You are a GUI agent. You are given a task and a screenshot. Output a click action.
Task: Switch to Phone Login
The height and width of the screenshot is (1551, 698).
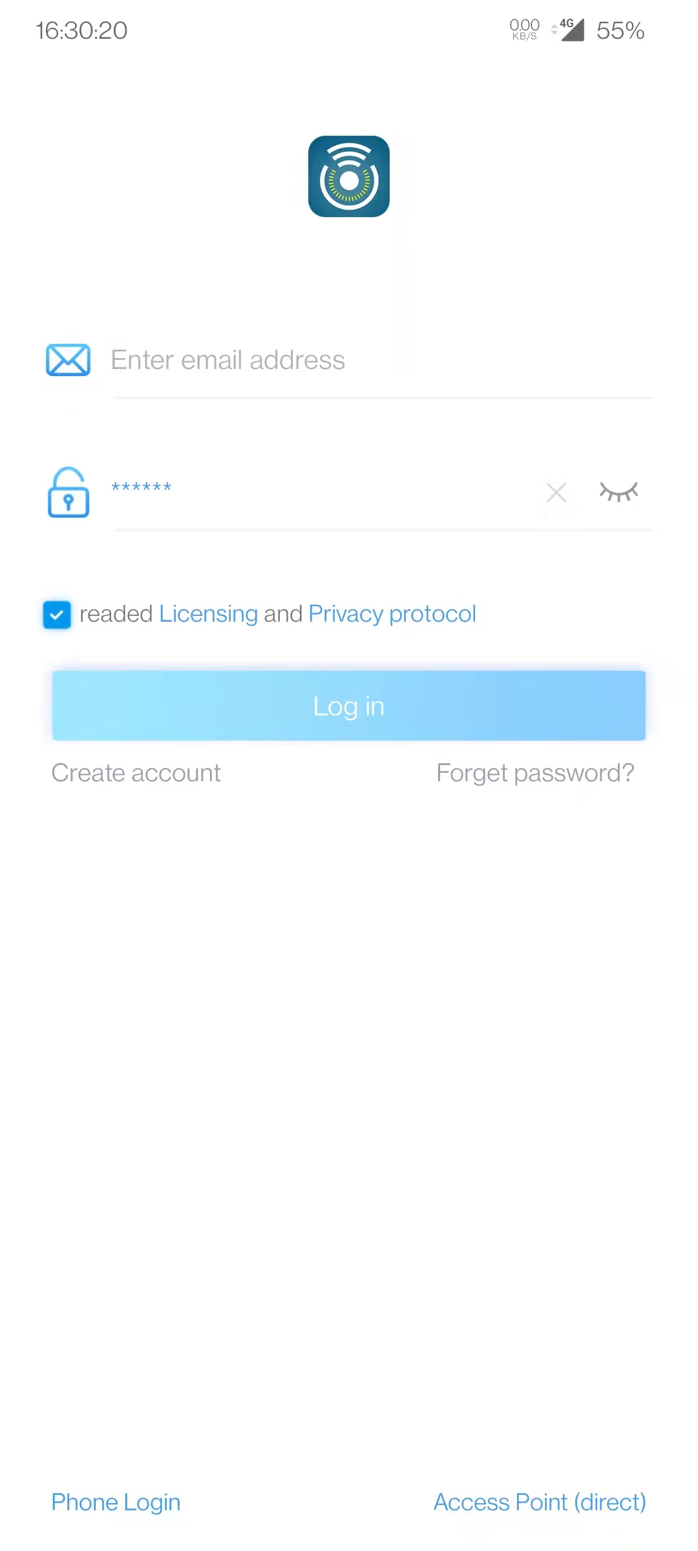point(116,1503)
